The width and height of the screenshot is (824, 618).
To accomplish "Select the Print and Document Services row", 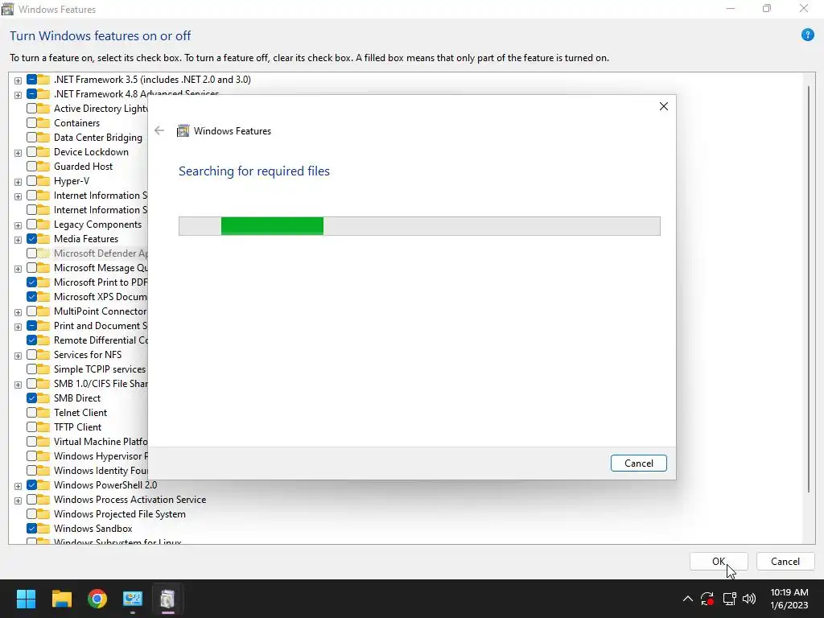I will click(x=101, y=326).
